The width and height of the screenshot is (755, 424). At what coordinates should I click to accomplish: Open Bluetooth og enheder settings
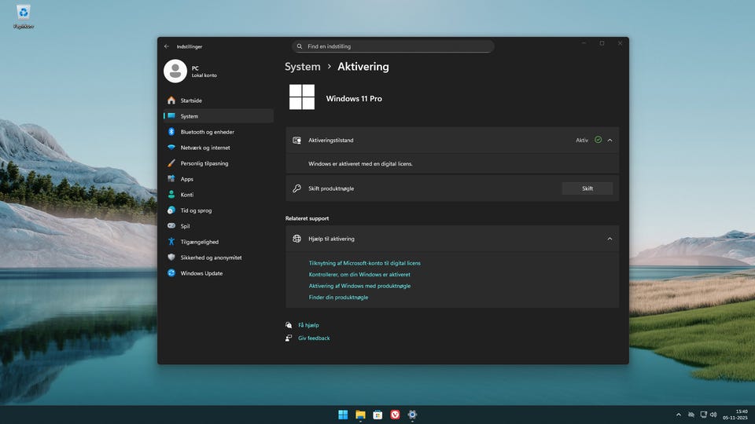click(207, 132)
